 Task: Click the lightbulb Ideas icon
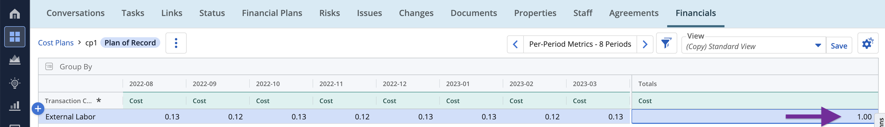coord(15,83)
